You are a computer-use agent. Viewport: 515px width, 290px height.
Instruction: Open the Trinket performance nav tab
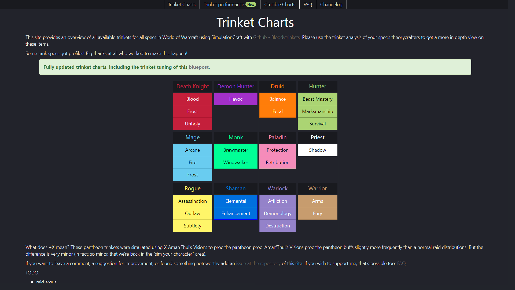[x=230, y=5]
